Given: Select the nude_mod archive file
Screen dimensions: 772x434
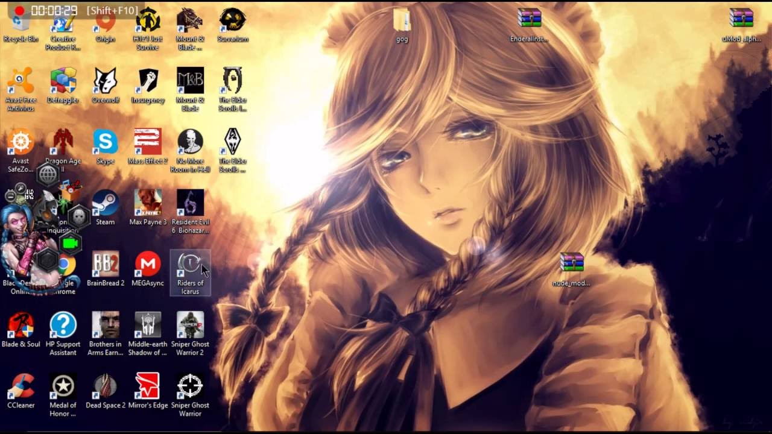Looking at the screenshot, I should pos(571,269).
